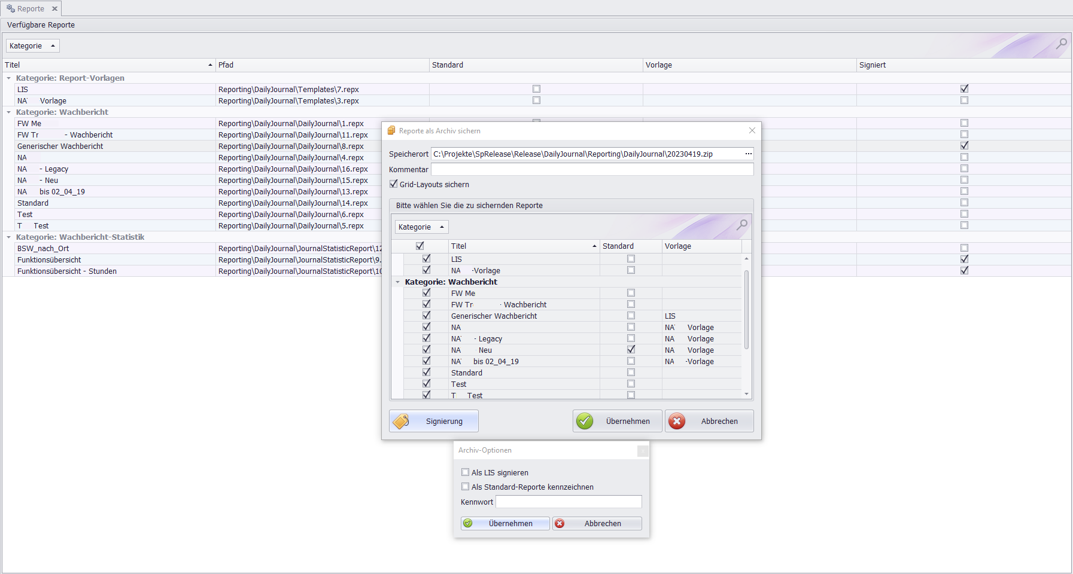
Task: Click the dialog report list vertical scrollbar
Action: point(746,309)
